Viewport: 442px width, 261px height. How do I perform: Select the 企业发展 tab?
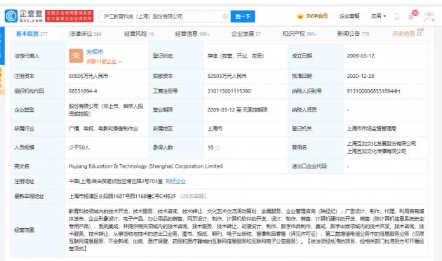[x=246, y=34]
